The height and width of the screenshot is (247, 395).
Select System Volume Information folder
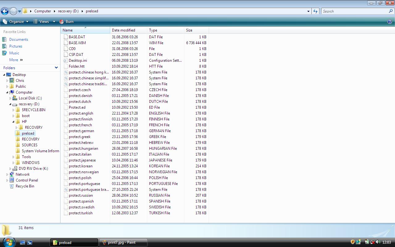[40, 151]
